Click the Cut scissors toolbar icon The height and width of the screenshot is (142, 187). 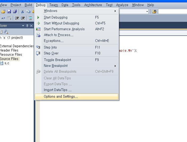22,12
